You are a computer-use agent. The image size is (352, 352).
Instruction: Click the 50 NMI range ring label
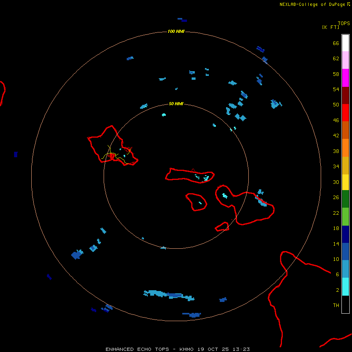pos(176,104)
